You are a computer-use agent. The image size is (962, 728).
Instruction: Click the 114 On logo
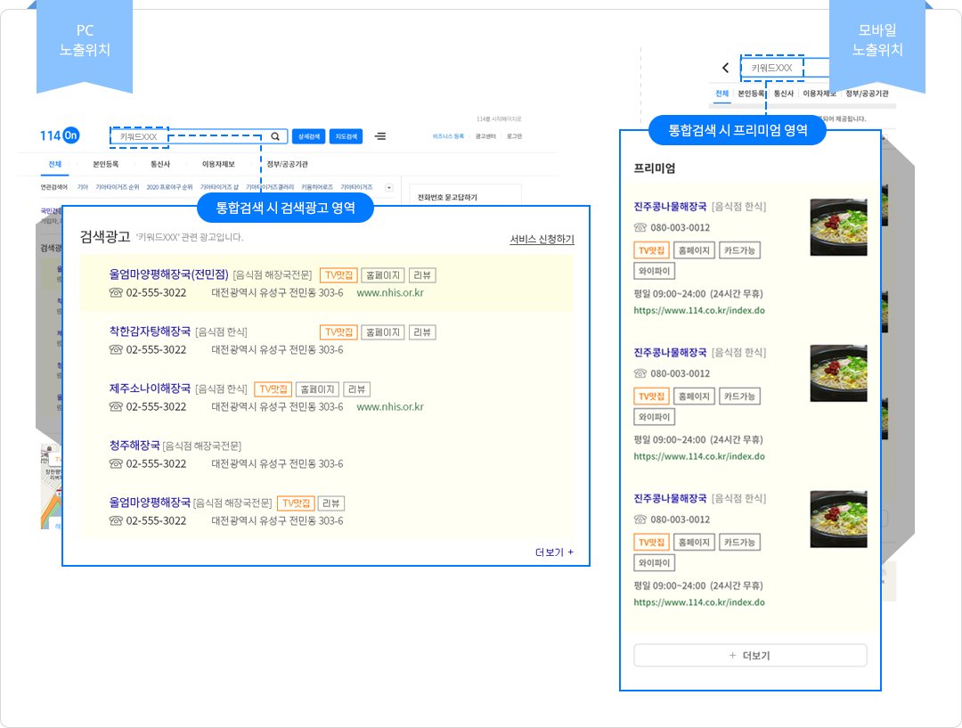click(x=60, y=135)
